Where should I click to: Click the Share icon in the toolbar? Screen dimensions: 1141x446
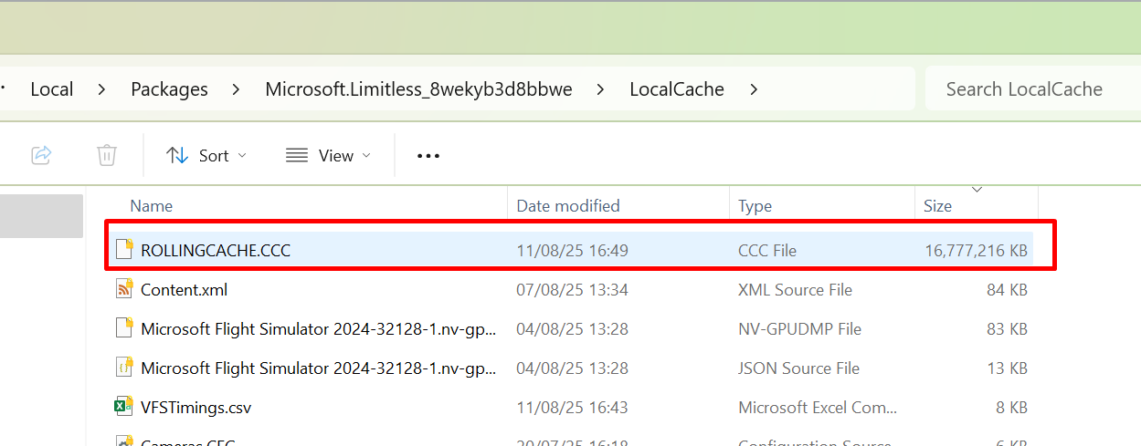click(41, 155)
